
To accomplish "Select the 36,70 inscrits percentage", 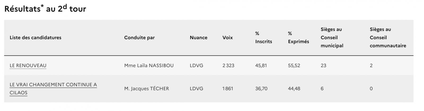I will (x=261, y=88).
